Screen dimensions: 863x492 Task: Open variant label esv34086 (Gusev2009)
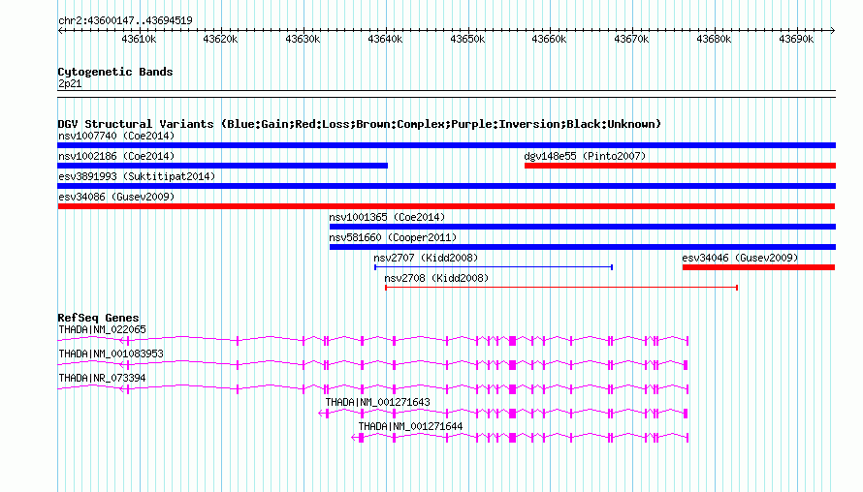coord(116,197)
